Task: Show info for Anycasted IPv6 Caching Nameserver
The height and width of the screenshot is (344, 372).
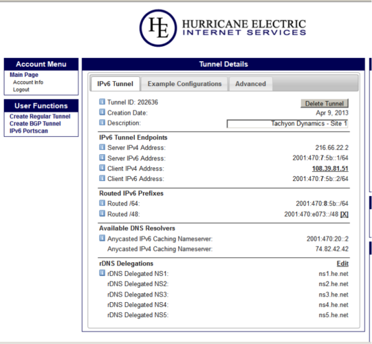Action: point(102,238)
